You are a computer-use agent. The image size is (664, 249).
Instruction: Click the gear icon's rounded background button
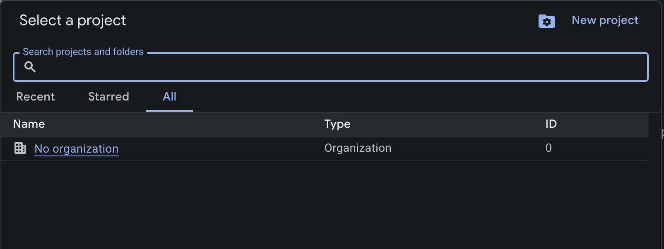click(546, 21)
